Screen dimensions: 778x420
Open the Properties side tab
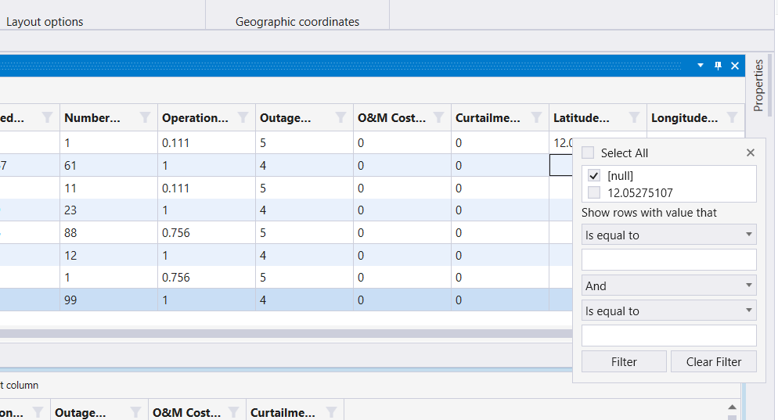[758, 85]
